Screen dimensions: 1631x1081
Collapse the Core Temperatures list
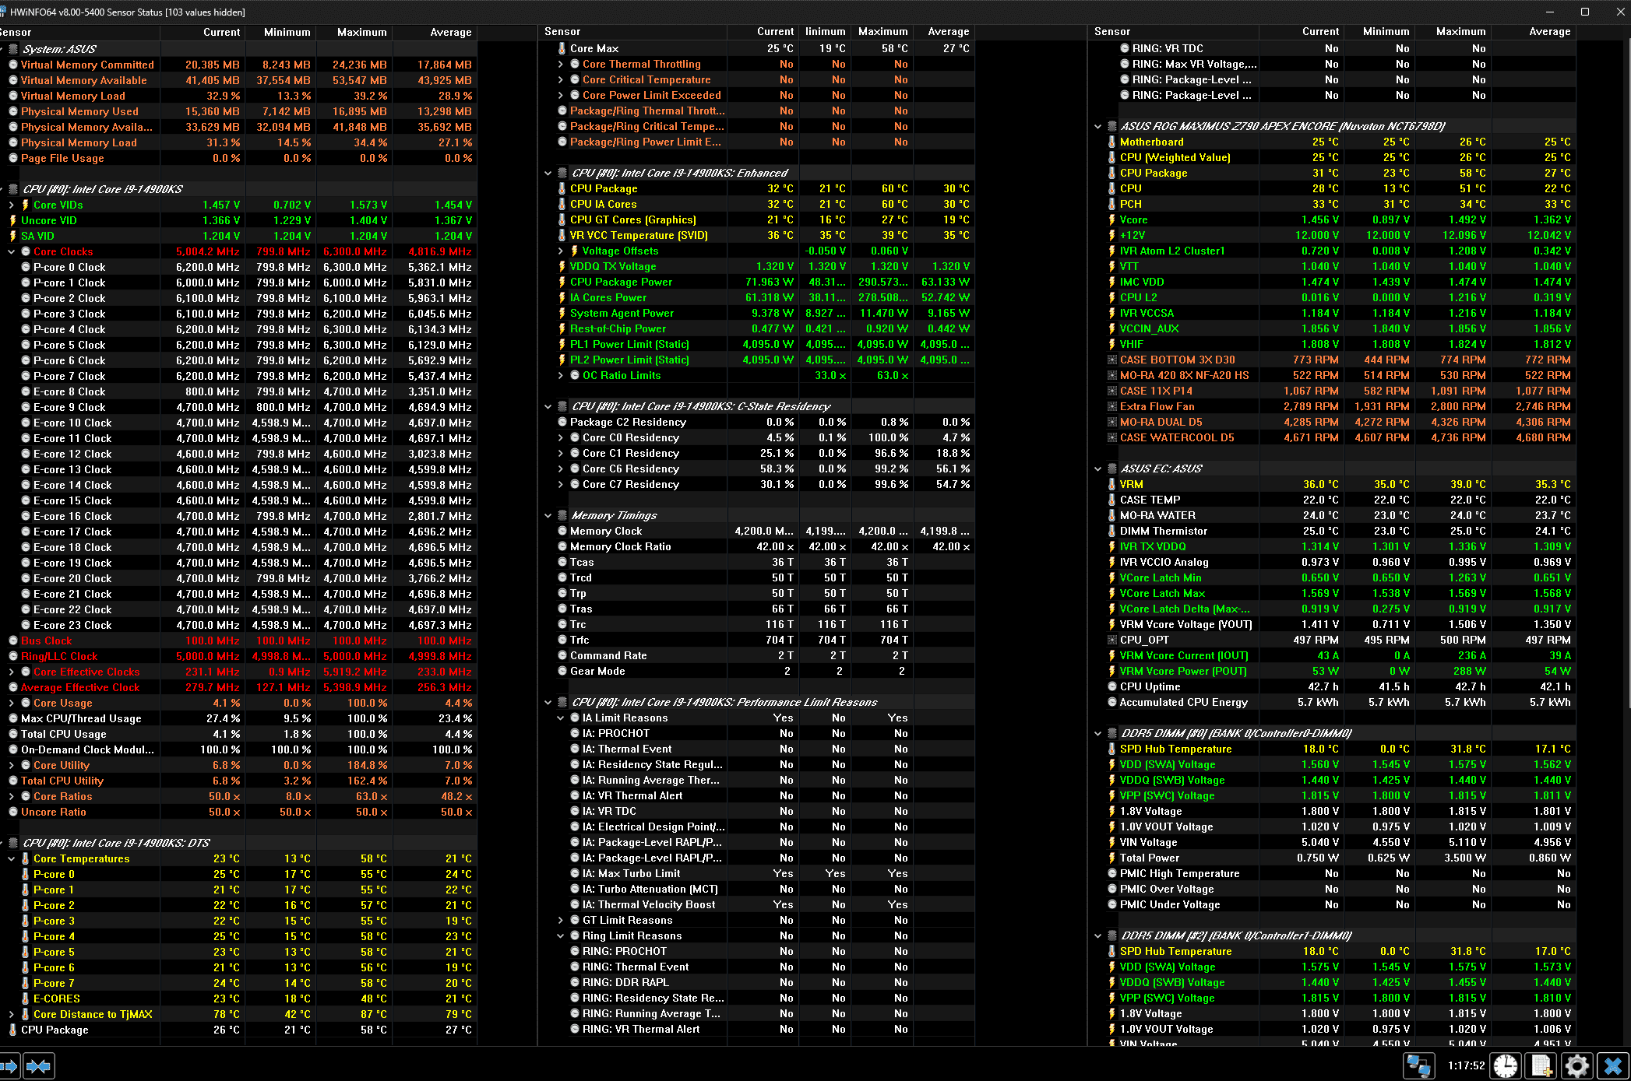pos(11,858)
